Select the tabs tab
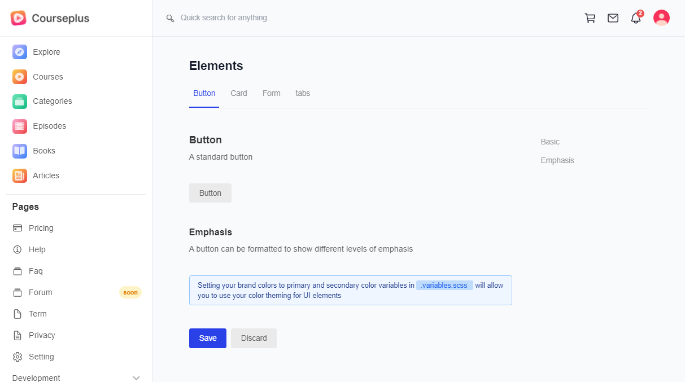Image resolution: width=685 pixels, height=382 pixels. pos(303,93)
